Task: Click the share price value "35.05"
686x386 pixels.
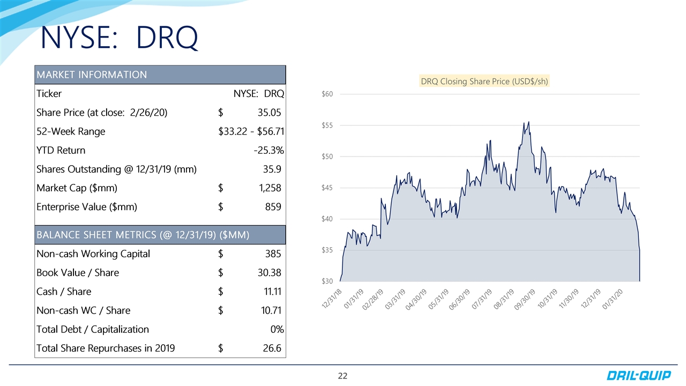Action: click(x=269, y=113)
